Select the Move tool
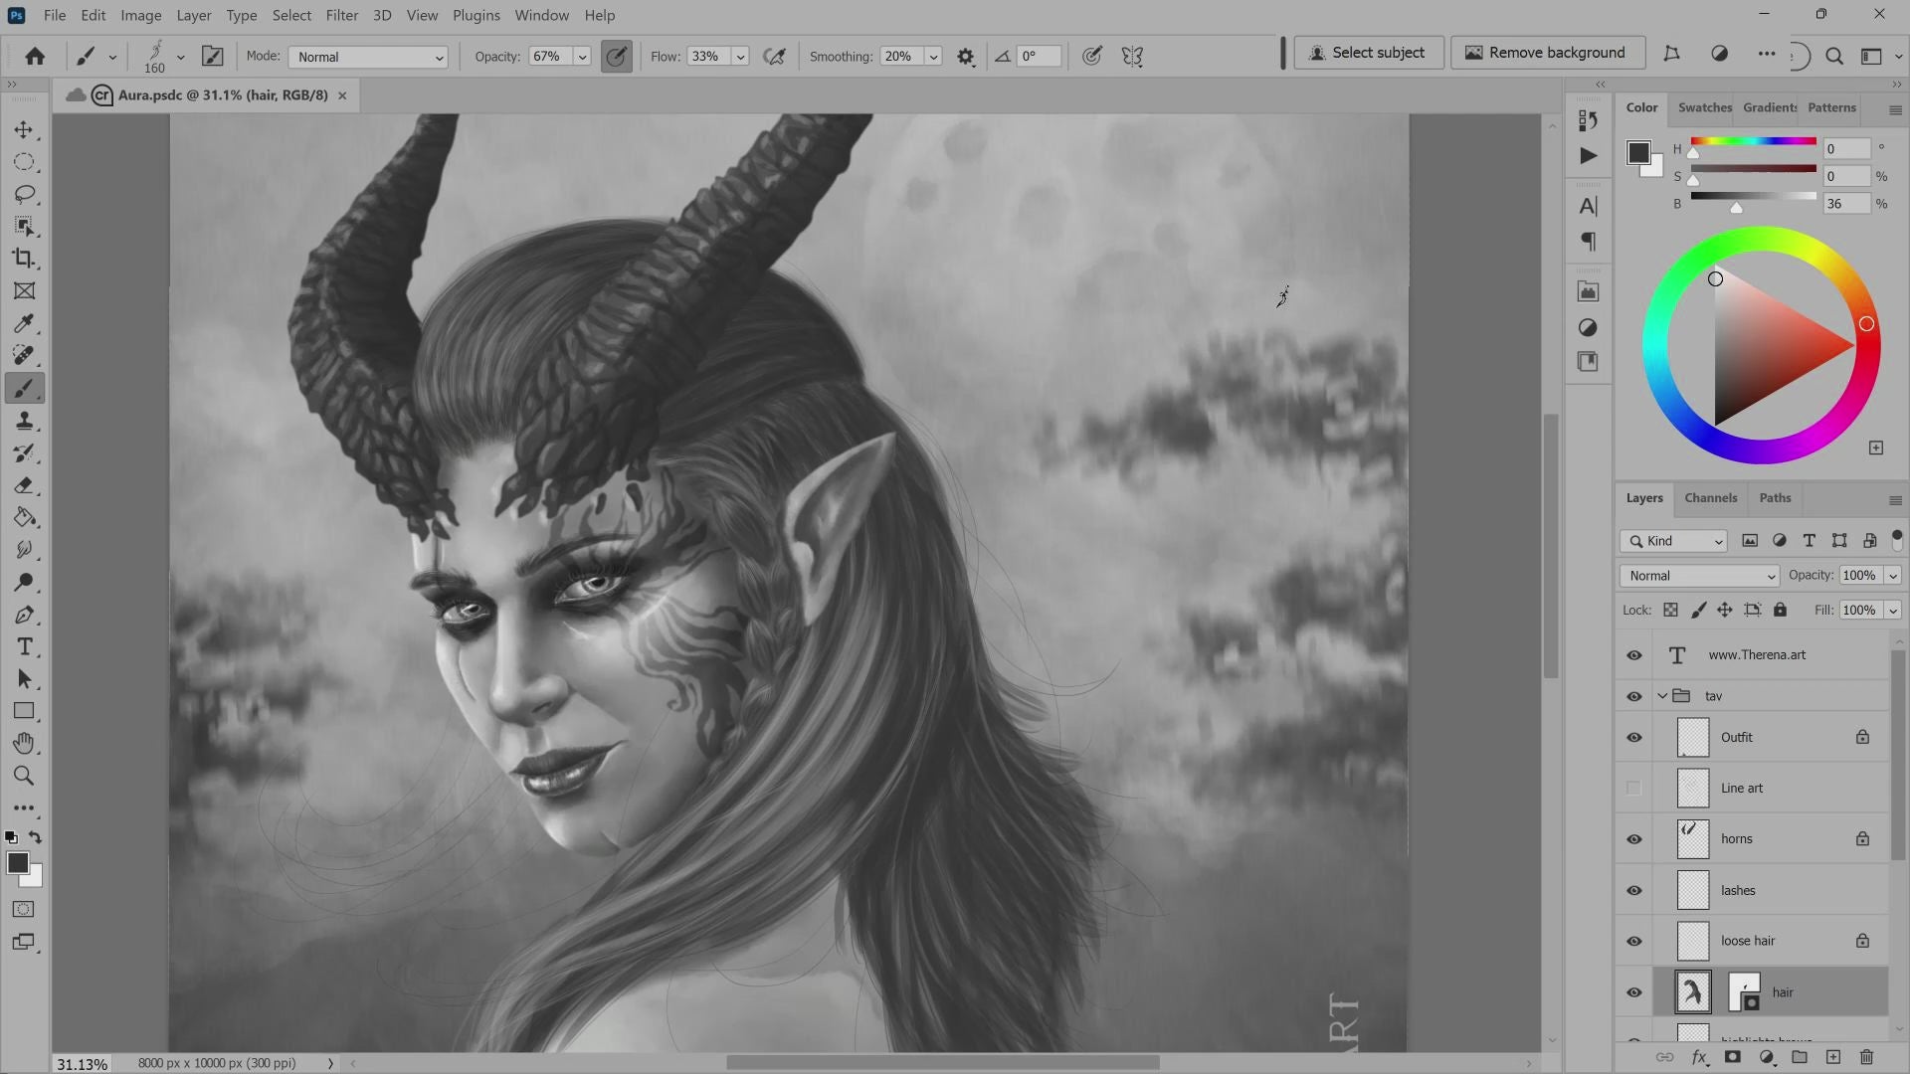 tap(24, 130)
